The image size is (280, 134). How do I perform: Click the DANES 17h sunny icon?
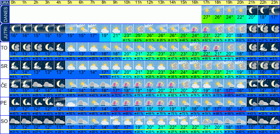(207, 10)
